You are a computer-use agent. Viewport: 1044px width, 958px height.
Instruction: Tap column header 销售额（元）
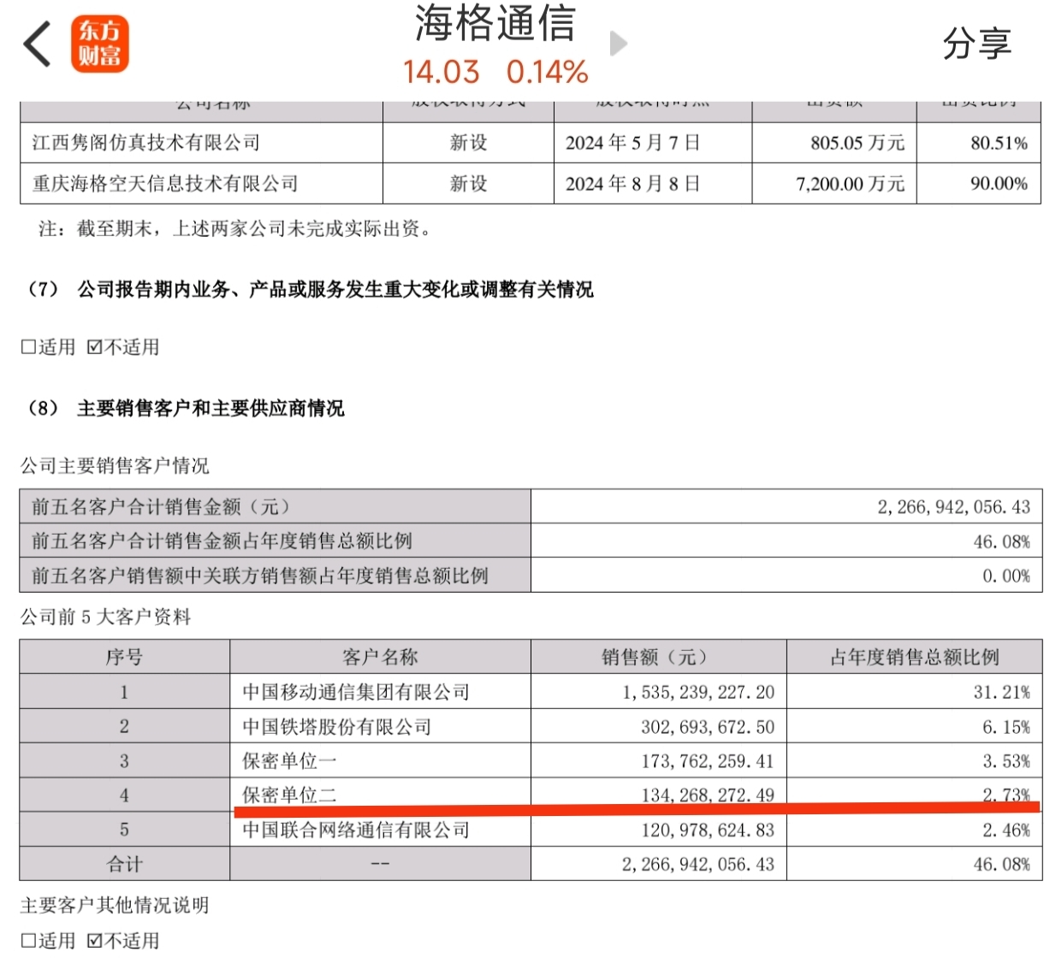pyautogui.click(x=658, y=657)
